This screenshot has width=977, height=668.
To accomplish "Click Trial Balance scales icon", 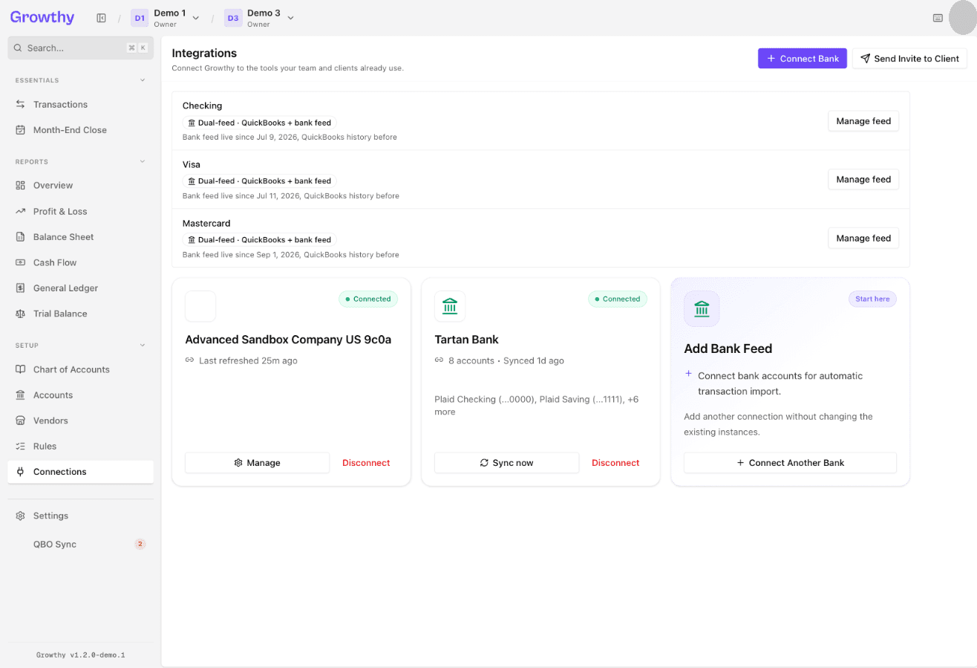I will pos(21,314).
